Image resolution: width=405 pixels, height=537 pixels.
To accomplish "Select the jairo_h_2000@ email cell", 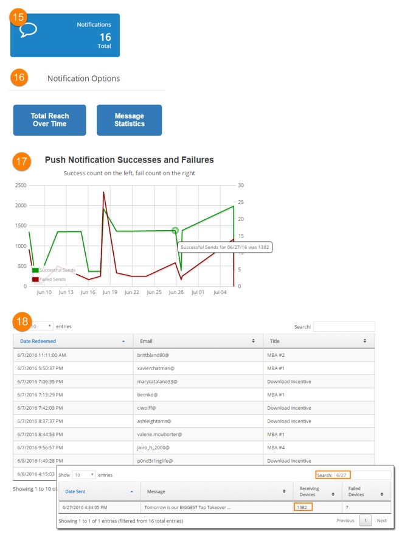I will pos(198,447).
